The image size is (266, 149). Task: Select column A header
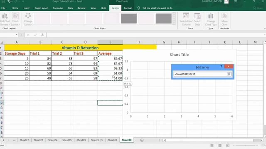pyautogui.click(x=17, y=42)
